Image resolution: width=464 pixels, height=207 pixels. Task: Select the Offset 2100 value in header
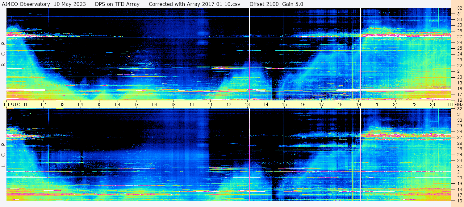[265, 4]
